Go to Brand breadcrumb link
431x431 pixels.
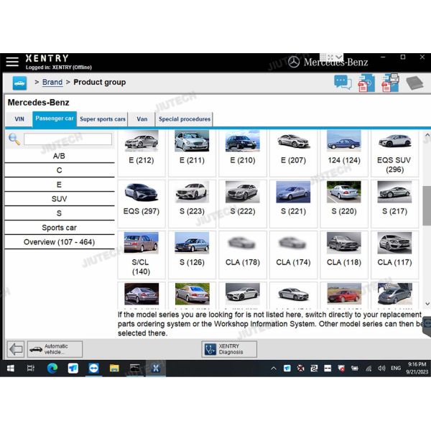click(x=52, y=83)
